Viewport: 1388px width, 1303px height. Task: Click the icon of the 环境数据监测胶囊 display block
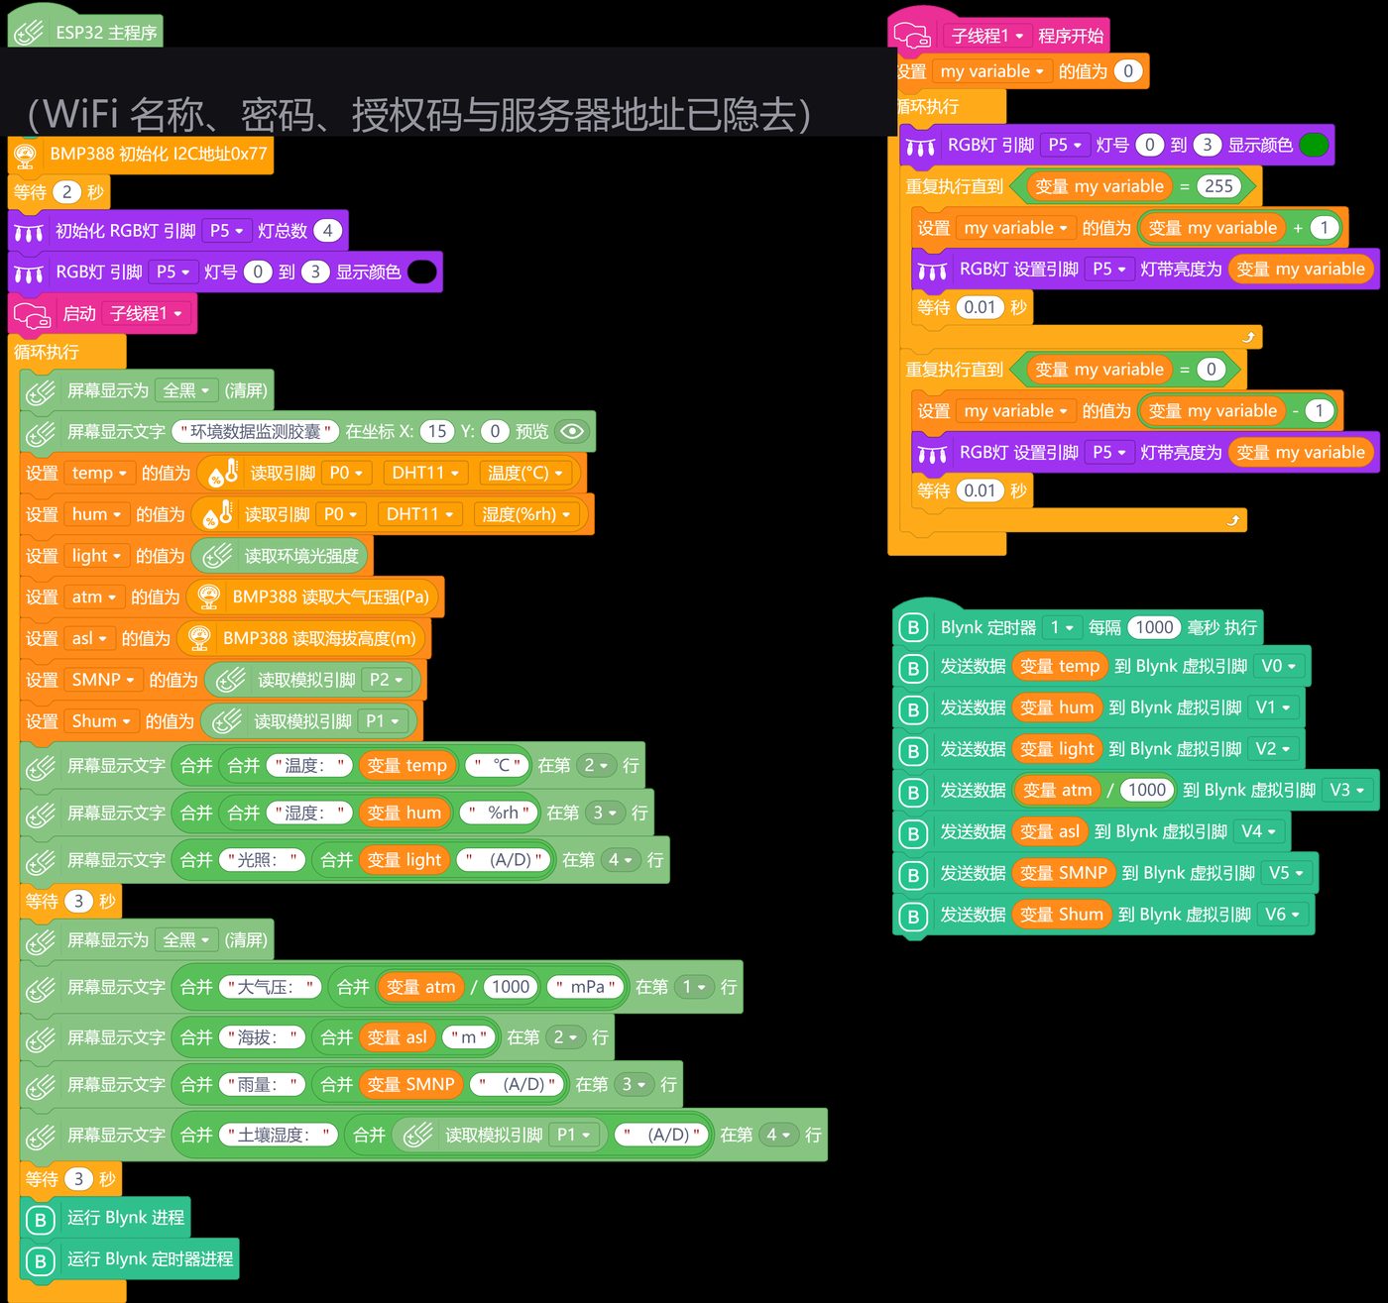pyautogui.click(x=41, y=432)
